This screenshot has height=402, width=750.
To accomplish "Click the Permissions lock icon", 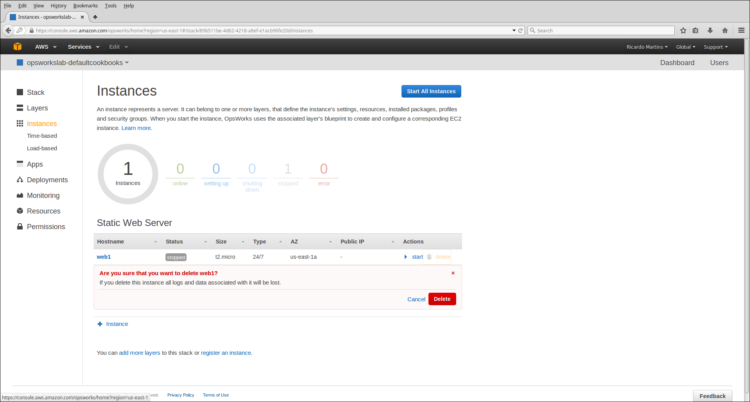I will pyautogui.click(x=20, y=226).
